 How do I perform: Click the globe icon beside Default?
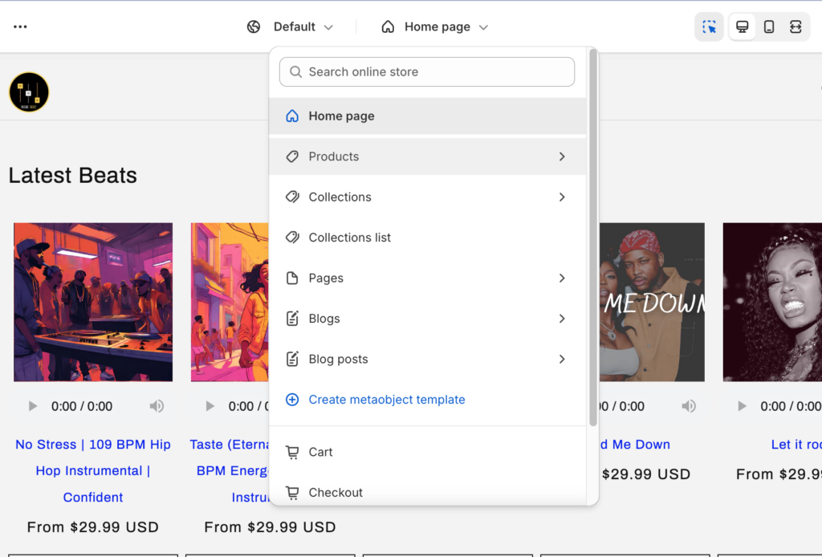pyautogui.click(x=254, y=26)
